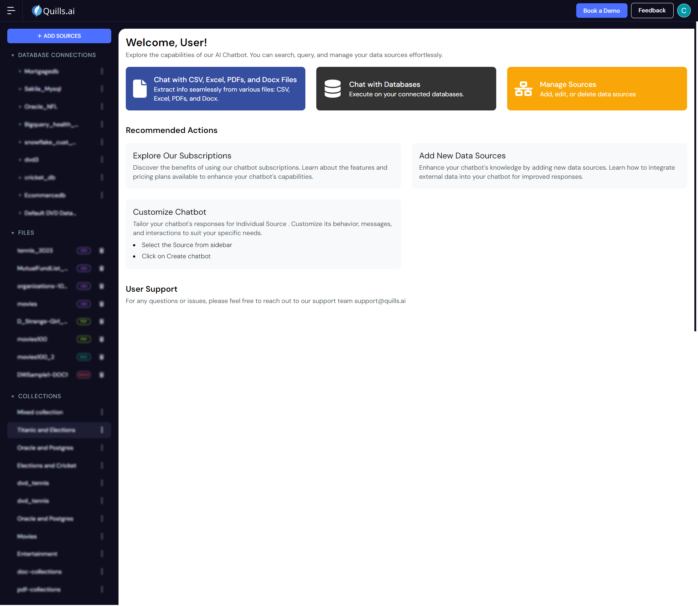
Task: Collapse the COLLECTIONS section
Action: [x=13, y=396]
